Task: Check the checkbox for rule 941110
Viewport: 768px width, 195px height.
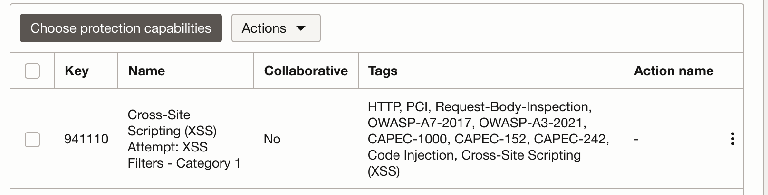Action: tap(32, 139)
